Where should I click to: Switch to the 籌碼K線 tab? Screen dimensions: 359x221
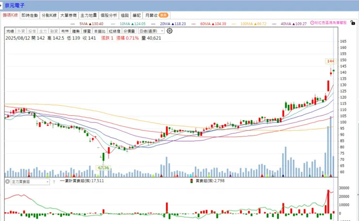10,15
